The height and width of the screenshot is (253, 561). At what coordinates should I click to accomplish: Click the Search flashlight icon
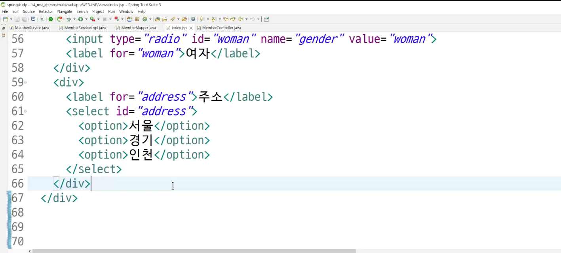[x=173, y=19]
